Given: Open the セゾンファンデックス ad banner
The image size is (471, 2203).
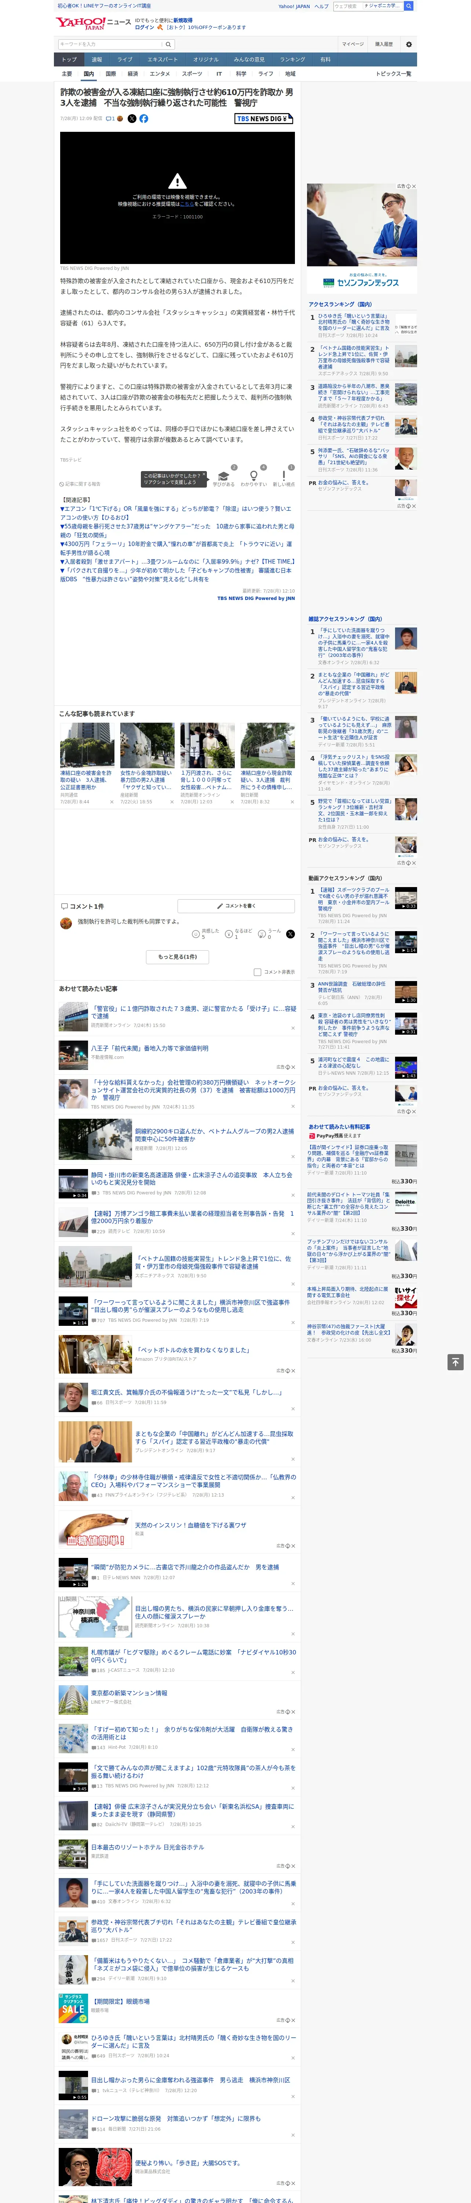Looking at the screenshot, I should (x=362, y=239).
